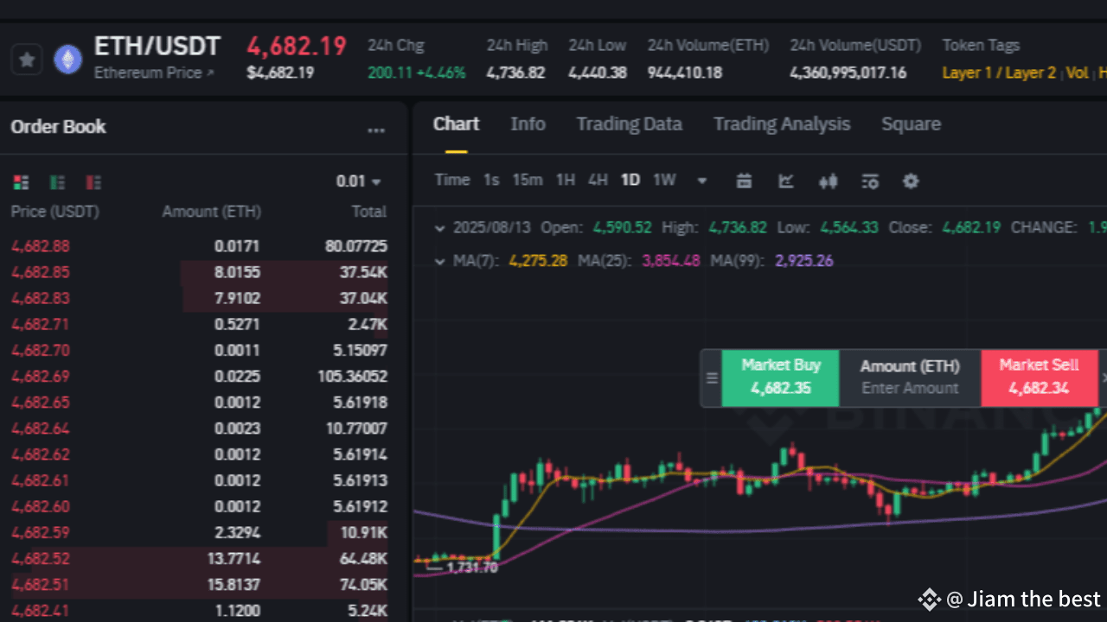Viewport: 1107px width, 622px height.
Task: Click the amount 13.7714 in order book
Action: 234,558
